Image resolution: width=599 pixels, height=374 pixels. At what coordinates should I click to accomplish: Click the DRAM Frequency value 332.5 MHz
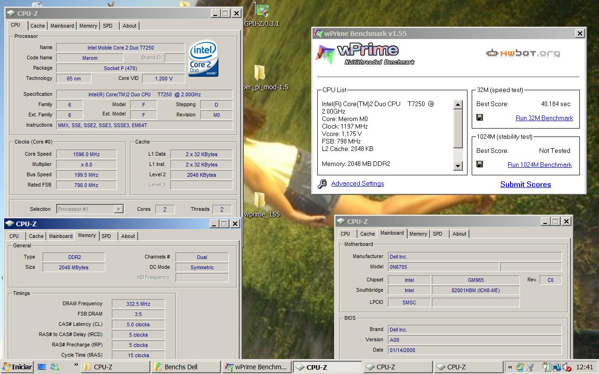point(138,304)
